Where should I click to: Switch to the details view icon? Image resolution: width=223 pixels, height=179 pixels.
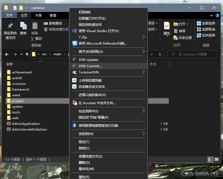(x=210, y=159)
